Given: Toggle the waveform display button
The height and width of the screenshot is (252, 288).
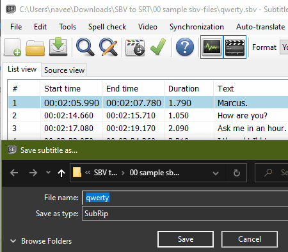Looking at the screenshot, I should coord(212,47).
